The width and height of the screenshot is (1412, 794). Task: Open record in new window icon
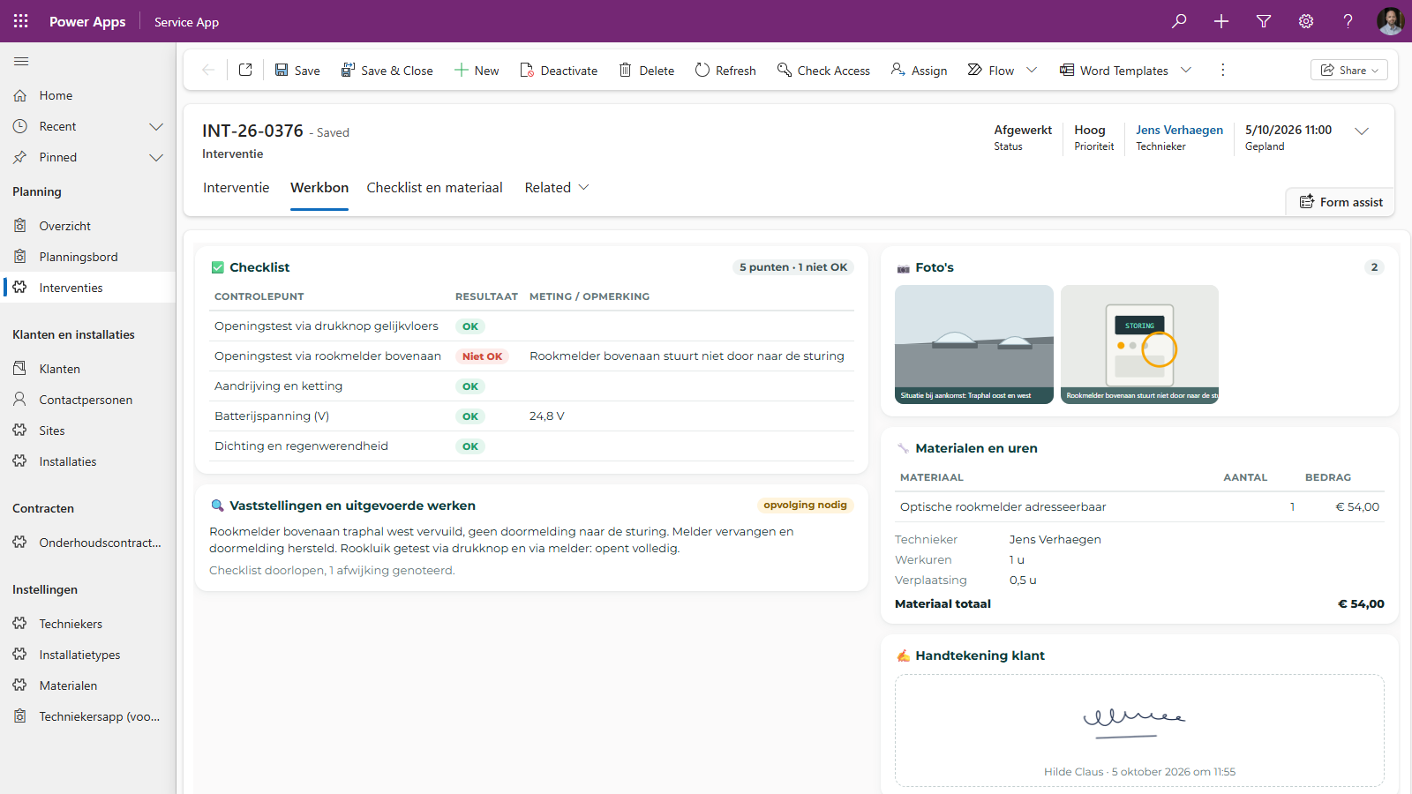tap(245, 70)
